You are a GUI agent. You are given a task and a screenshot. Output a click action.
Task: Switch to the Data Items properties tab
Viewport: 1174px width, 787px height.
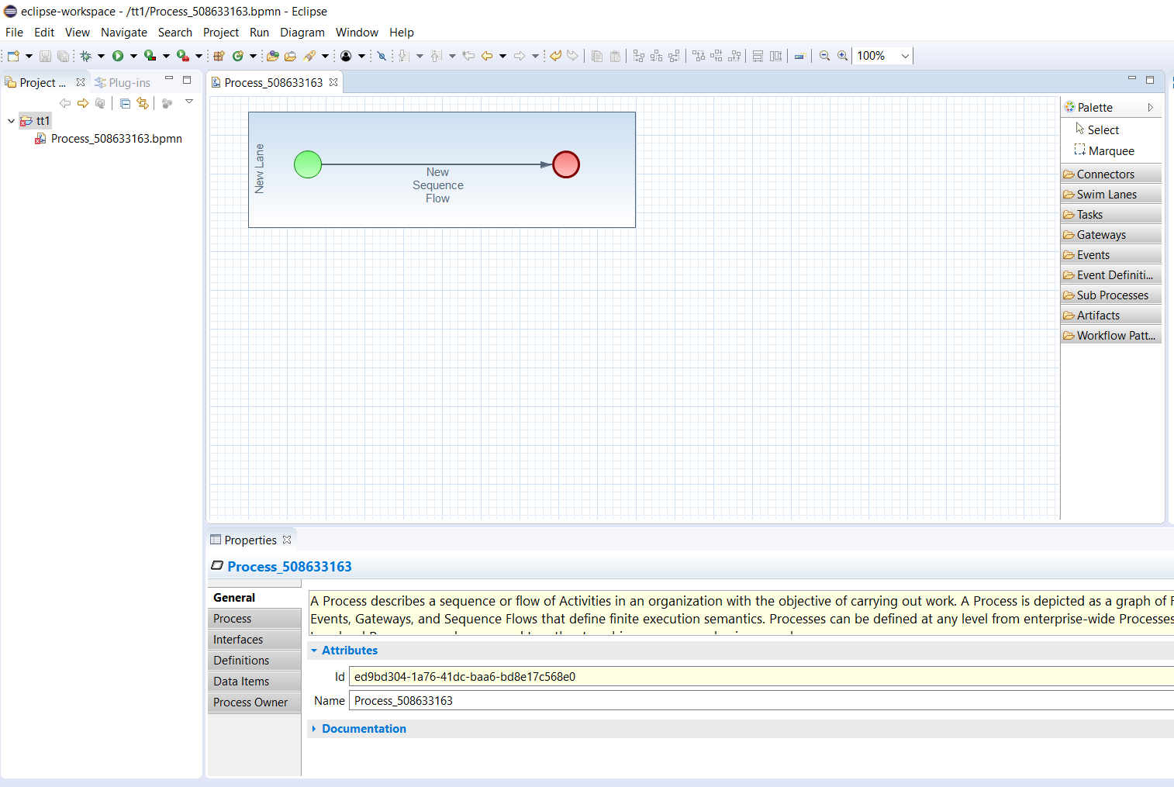[x=254, y=682]
